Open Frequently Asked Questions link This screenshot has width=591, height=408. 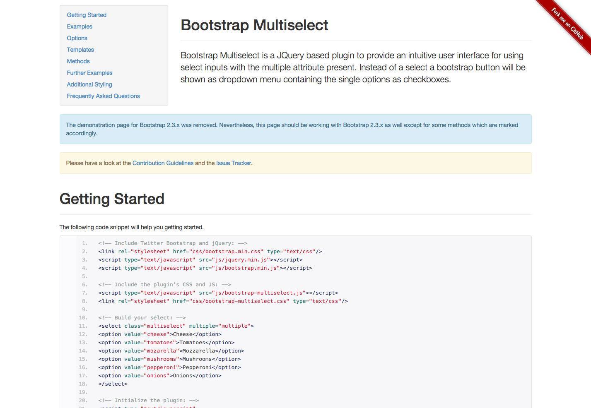[103, 96]
